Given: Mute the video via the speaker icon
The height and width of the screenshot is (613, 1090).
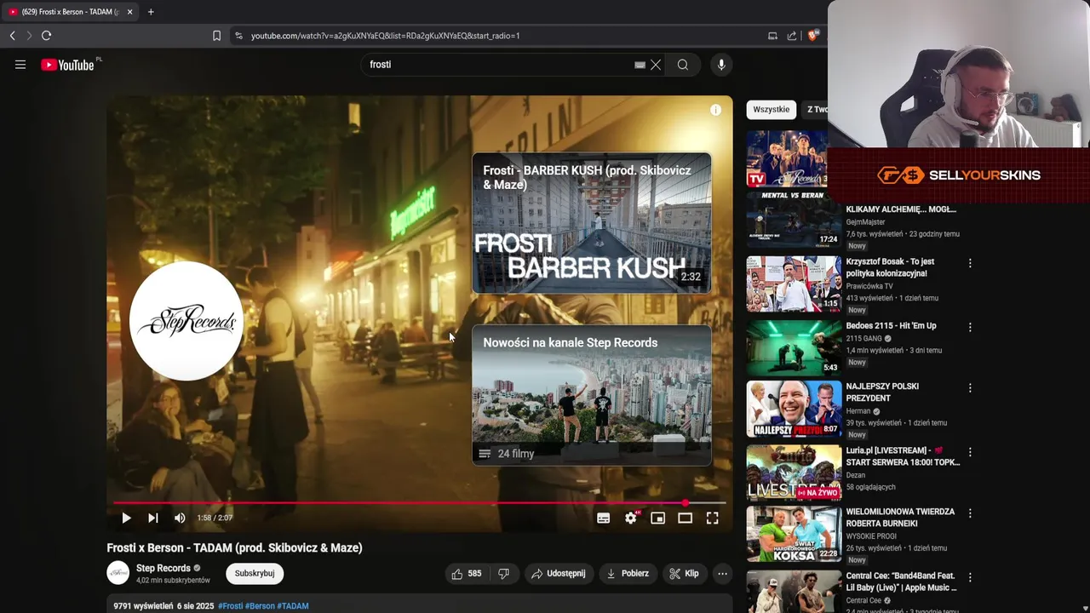Looking at the screenshot, I should tap(180, 518).
